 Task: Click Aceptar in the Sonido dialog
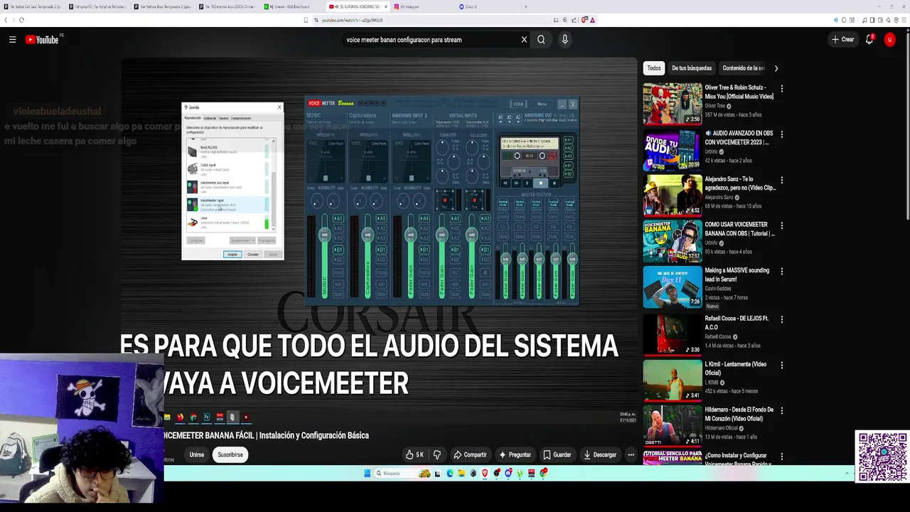click(x=232, y=254)
